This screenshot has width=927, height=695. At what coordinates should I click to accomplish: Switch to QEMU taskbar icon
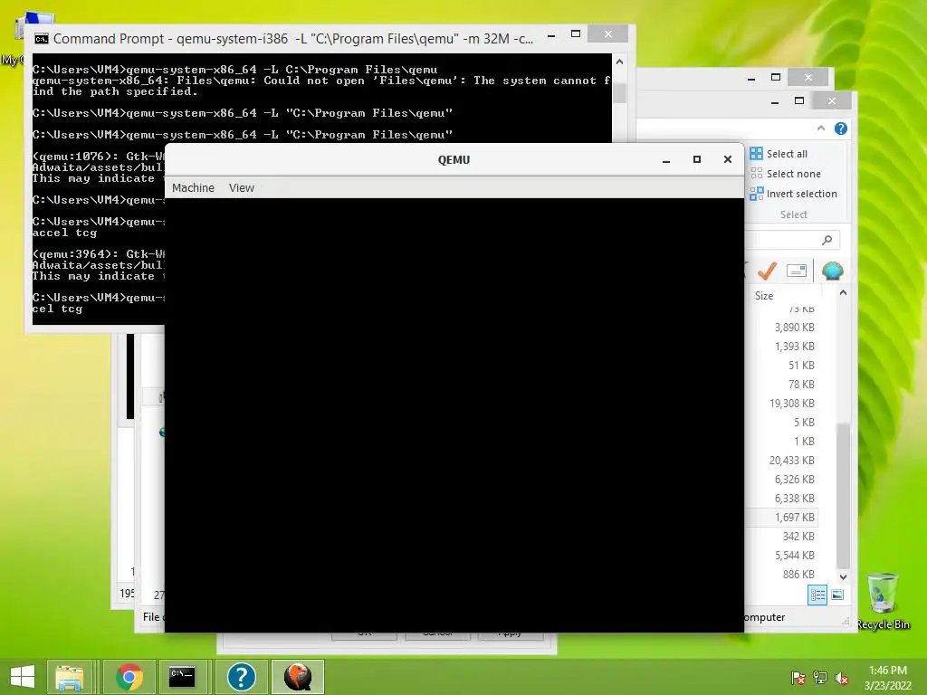[x=297, y=677]
